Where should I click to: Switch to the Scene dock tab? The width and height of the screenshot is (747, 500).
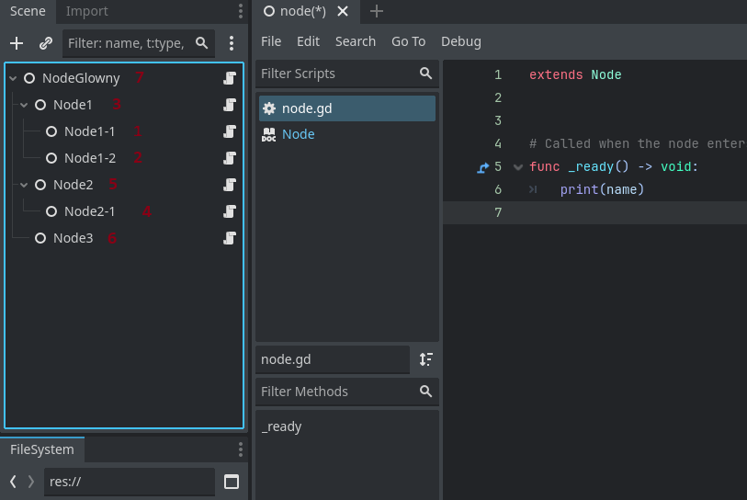click(x=28, y=11)
